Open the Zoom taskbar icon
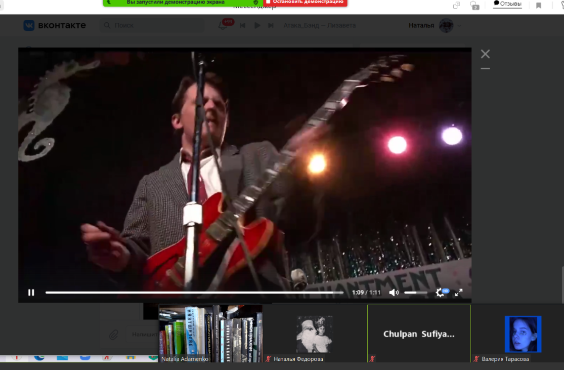Image resolution: width=564 pixels, height=370 pixels. [x=85, y=357]
